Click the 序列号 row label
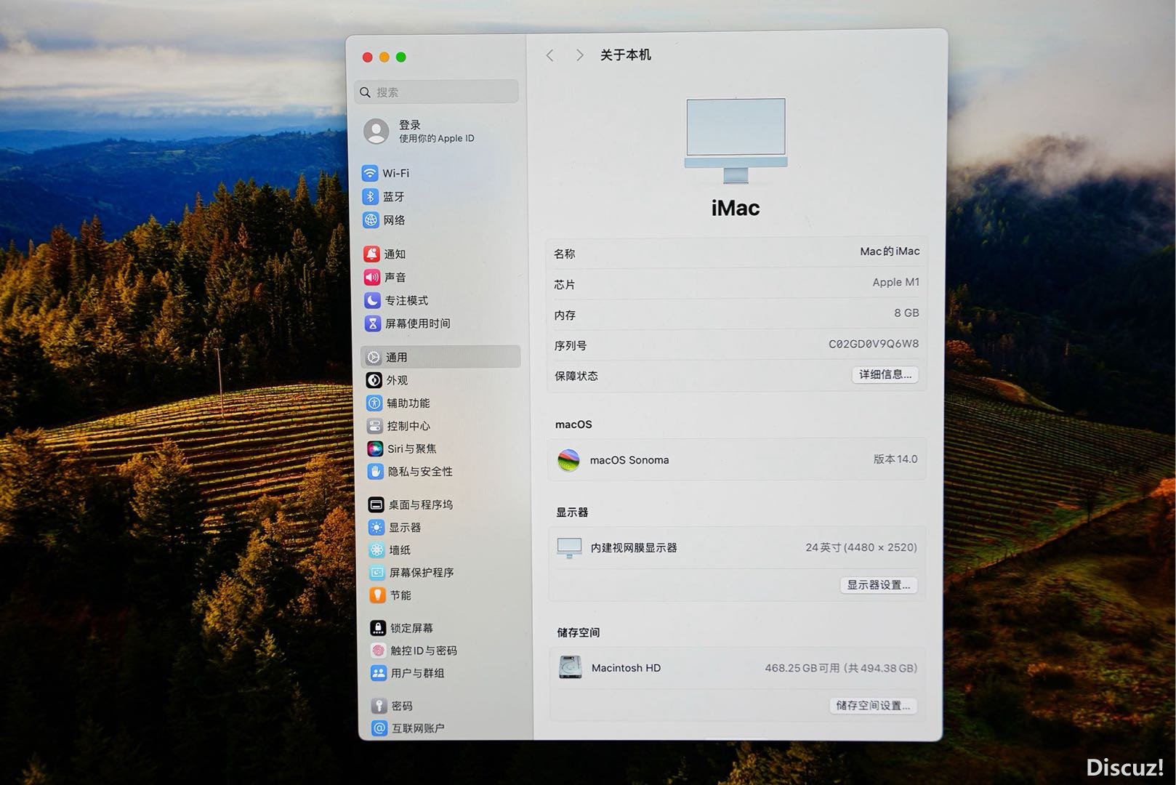1176x785 pixels. tap(571, 346)
